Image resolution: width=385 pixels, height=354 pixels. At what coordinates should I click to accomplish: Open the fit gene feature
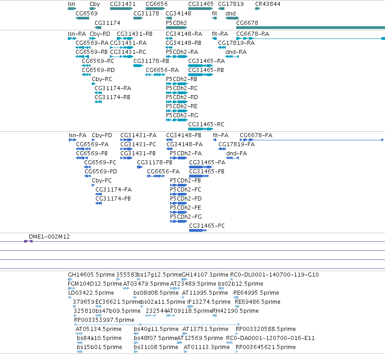[214, 18]
